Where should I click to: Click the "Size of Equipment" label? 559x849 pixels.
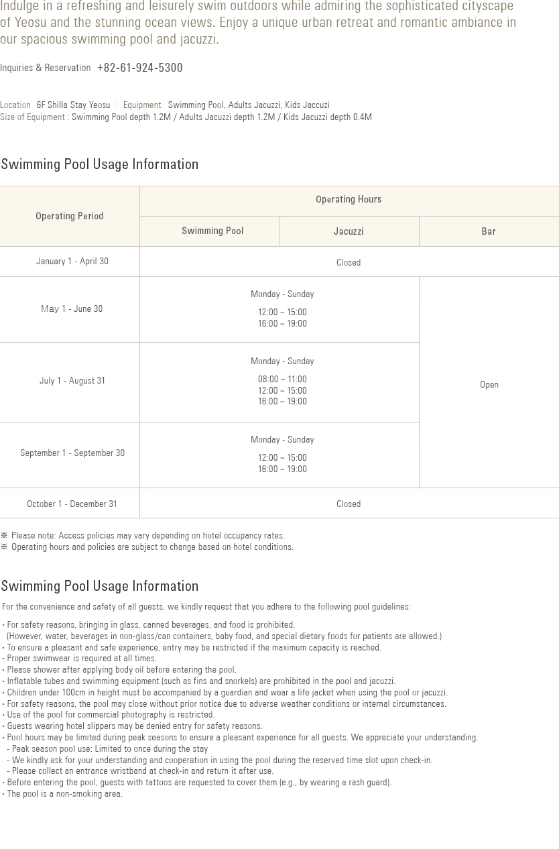click(x=32, y=117)
